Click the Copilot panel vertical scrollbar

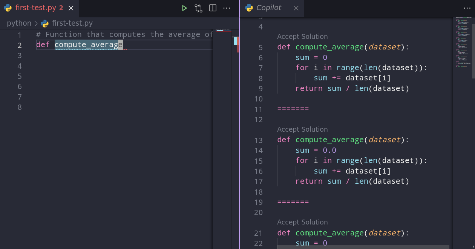click(x=473, y=49)
